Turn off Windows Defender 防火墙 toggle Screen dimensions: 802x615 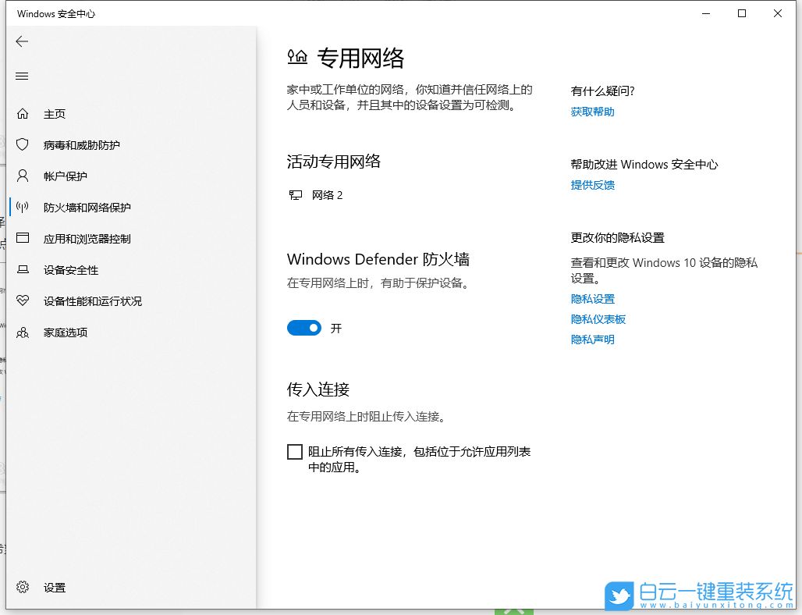[304, 328]
